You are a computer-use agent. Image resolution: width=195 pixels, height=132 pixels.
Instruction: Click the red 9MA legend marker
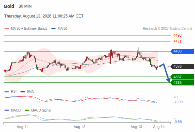click(22, 92)
